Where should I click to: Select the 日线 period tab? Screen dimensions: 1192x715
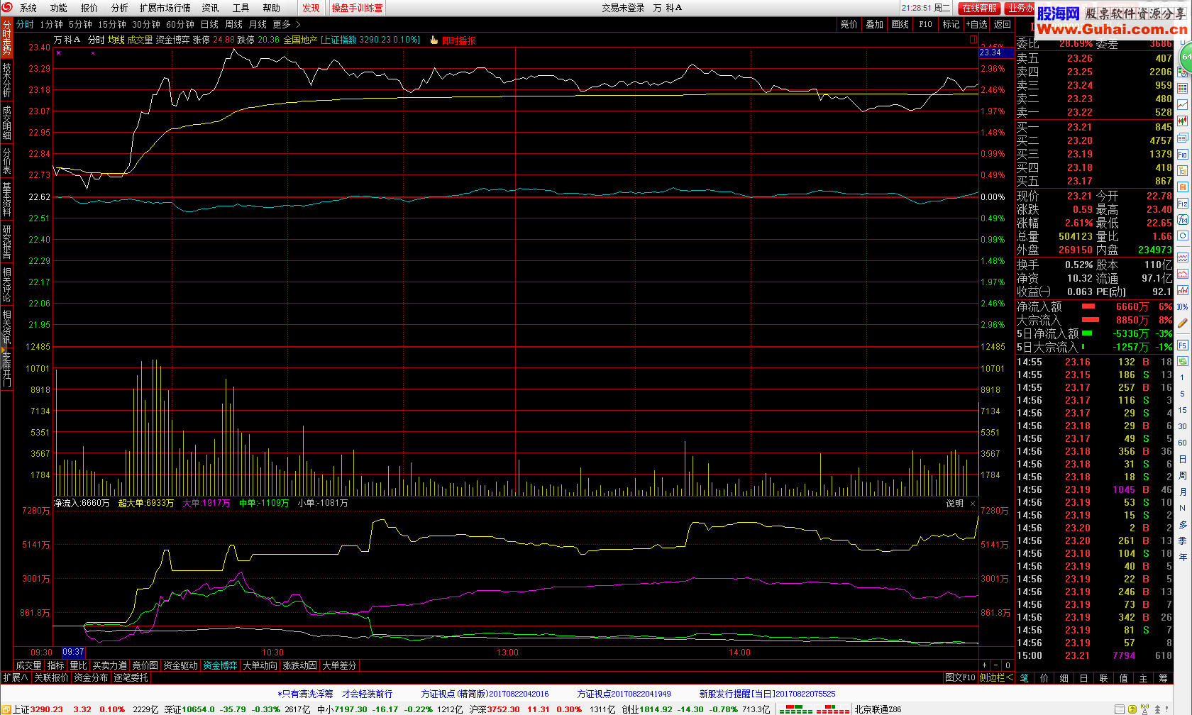click(210, 24)
